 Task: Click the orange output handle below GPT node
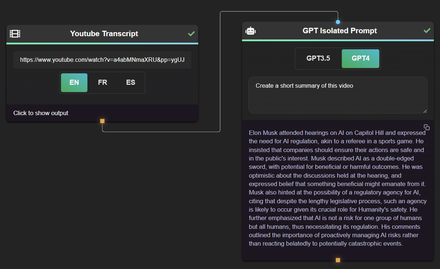click(338, 260)
